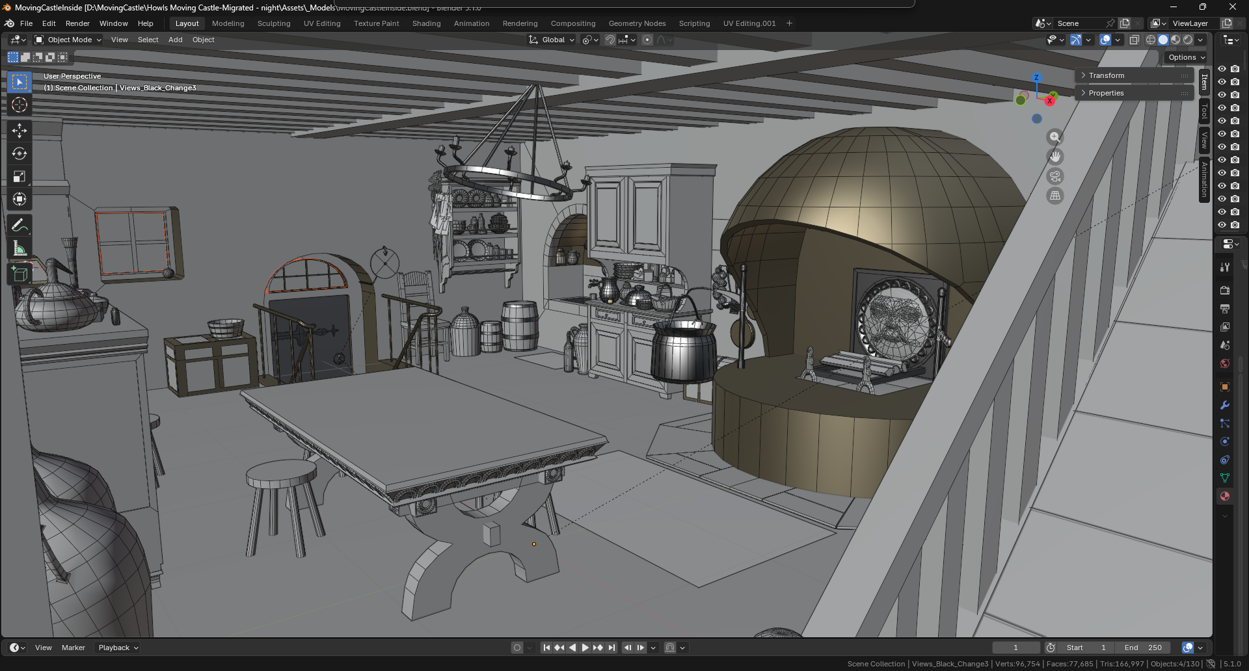This screenshot has height=671, width=1249.
Task: Switch to Material Preview shading
Action: 1175,40
